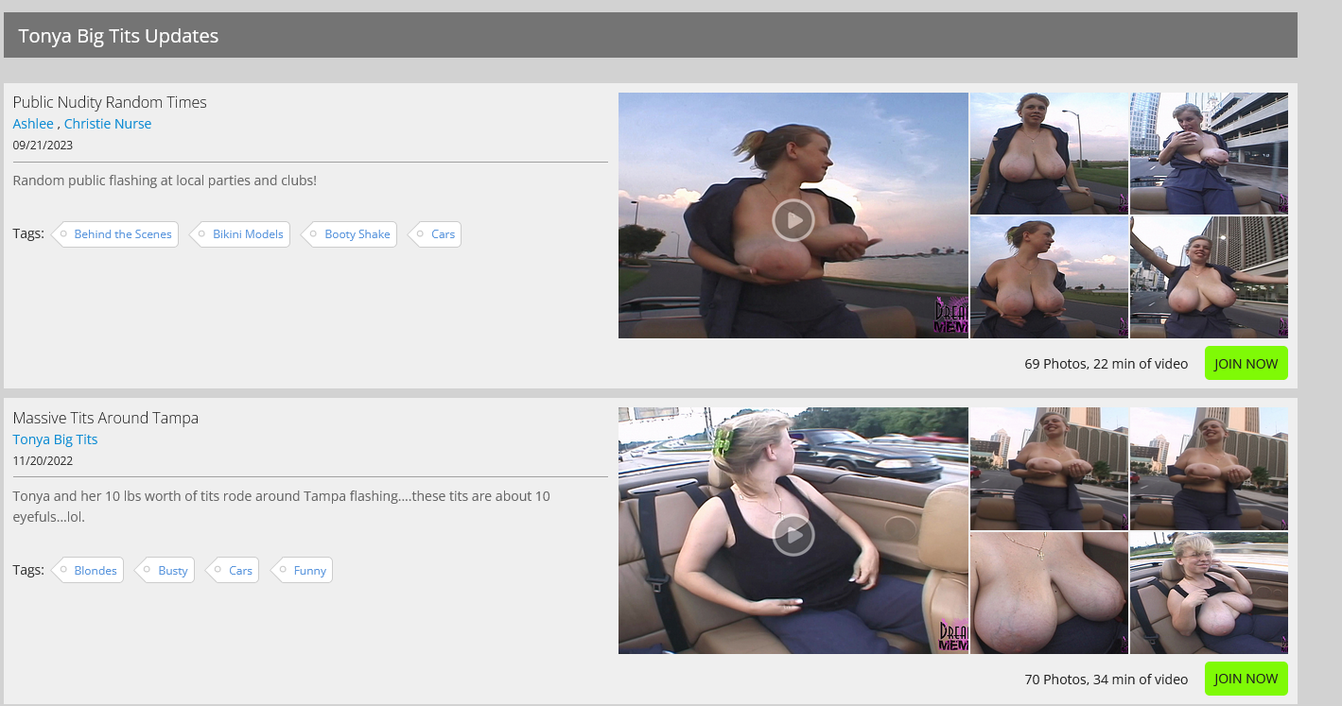Open the Public Nudity Random Times title
The width and height of the screenshot is (1342, 706).
pos(110,102)
